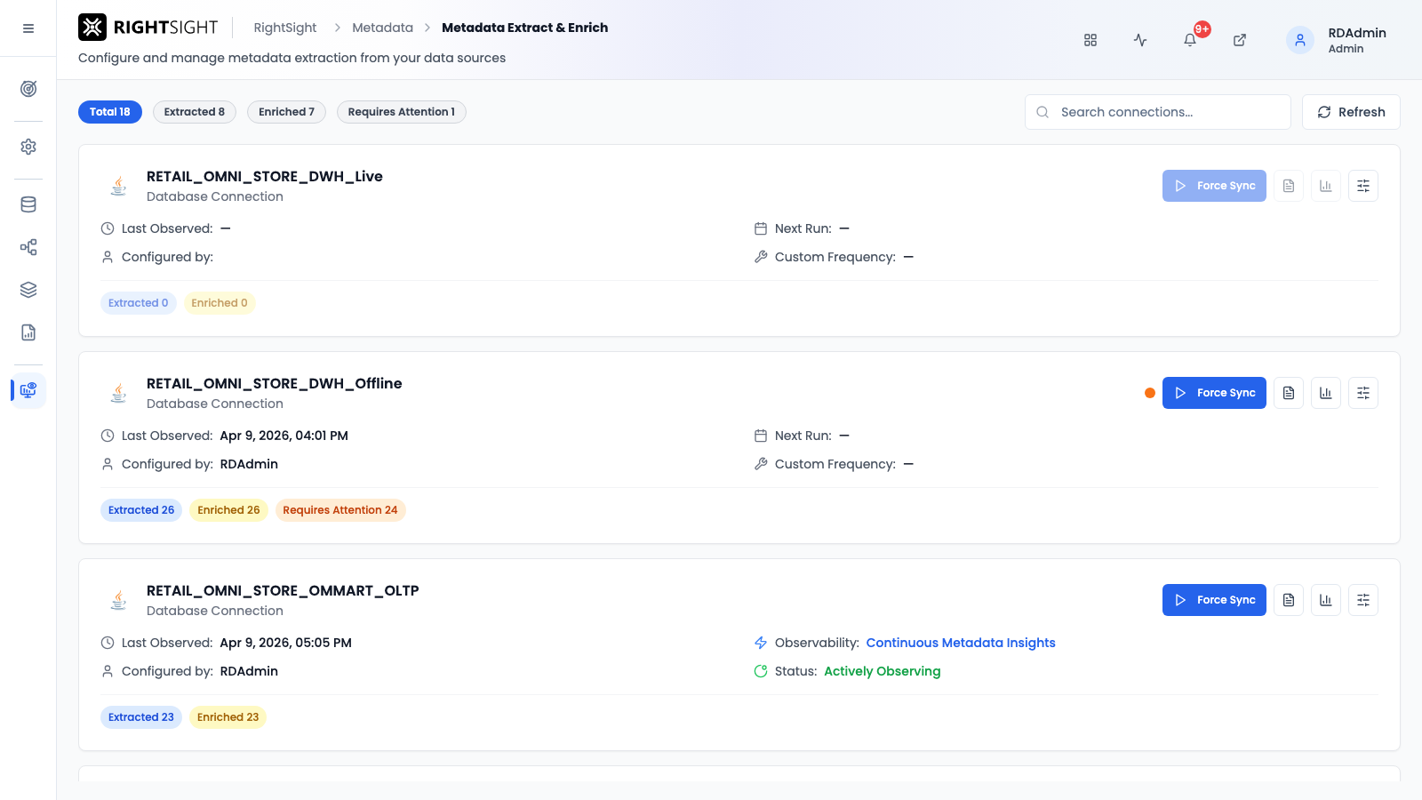1422x800 pixels.
Task: Open the target icon in sidebar
Action: point(28,89)
